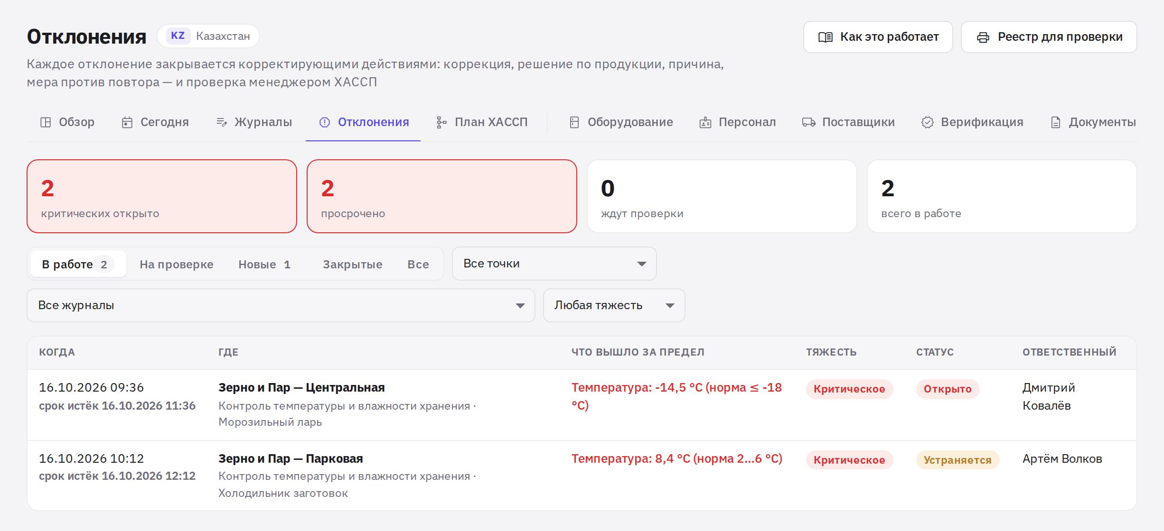Screen dimensions: 1164x531
Task: Click the Открыто status badge
Action: [x=948, y=389]
